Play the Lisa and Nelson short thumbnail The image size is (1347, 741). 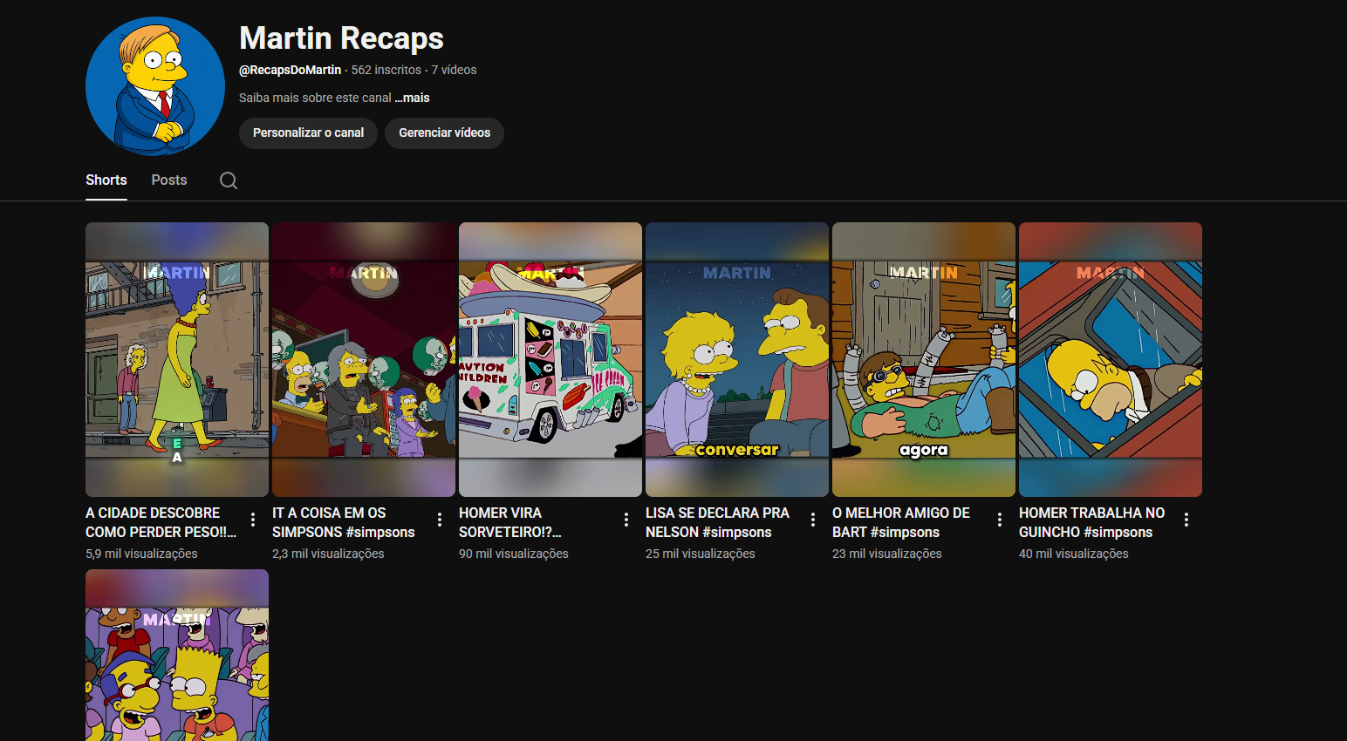click(x=737, y=359)
